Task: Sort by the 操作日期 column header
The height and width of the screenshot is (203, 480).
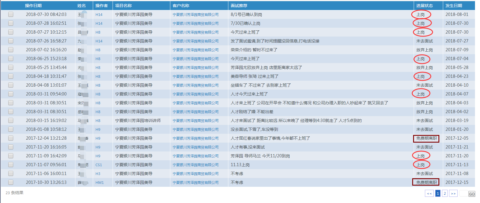Action: pos(33,6)
